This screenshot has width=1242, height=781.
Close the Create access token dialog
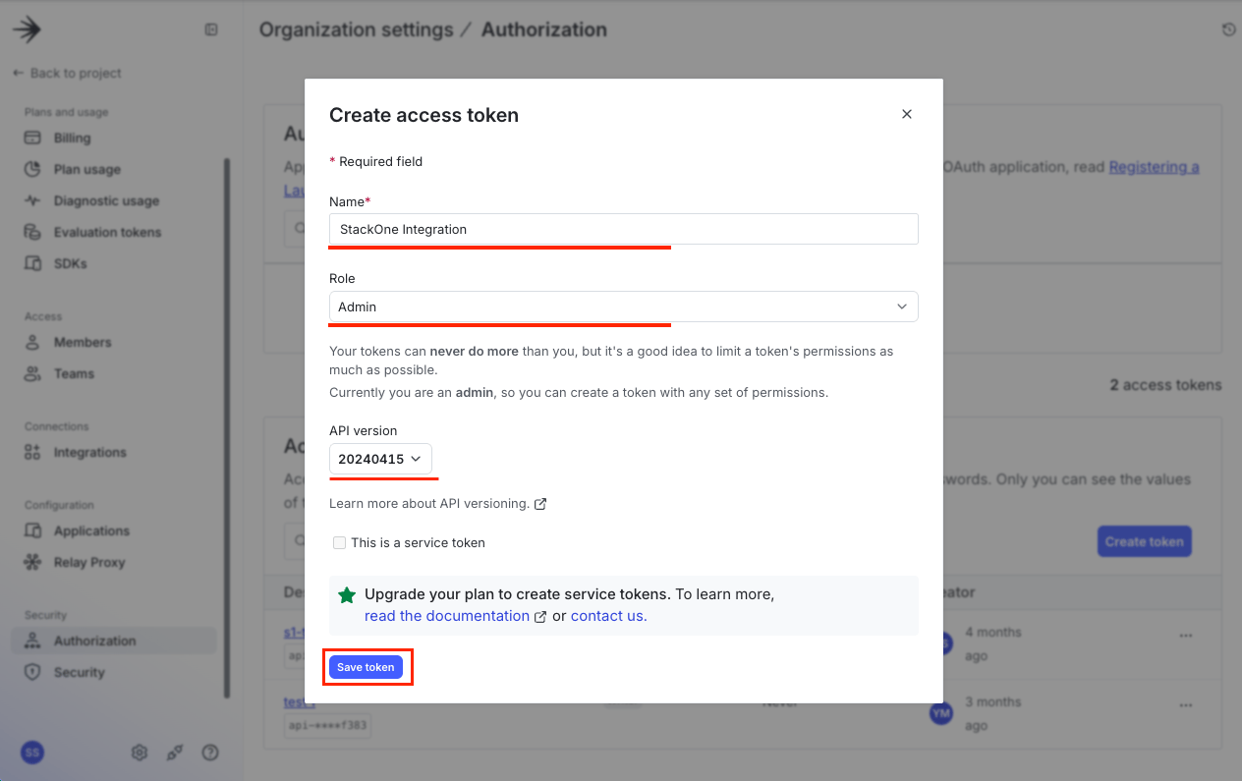[x=907, y=114]
